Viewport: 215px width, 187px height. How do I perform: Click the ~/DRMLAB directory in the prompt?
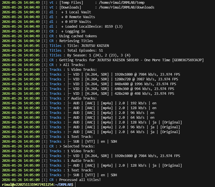pyautogui.click(x=63, y=184)
